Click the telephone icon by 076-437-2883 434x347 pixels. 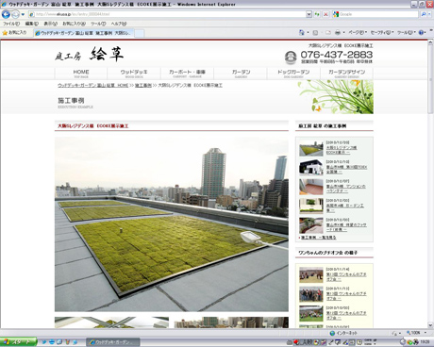(x=291, y=58)
